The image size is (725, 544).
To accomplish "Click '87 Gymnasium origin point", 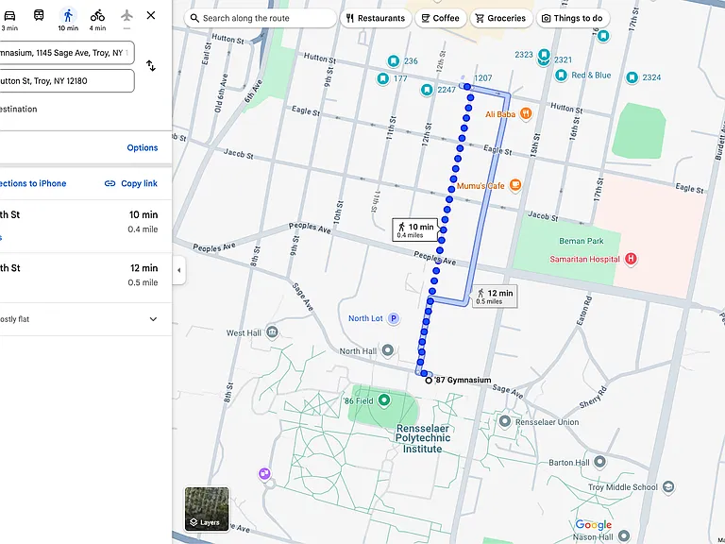I will (x=429, y=381).
